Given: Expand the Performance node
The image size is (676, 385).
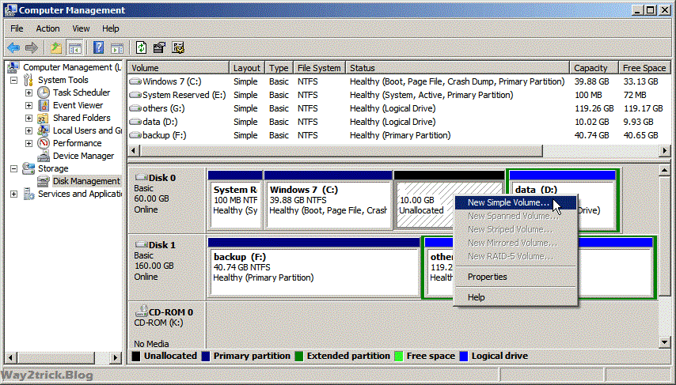Looking at the screenshot, I should [x=28, y=143].
